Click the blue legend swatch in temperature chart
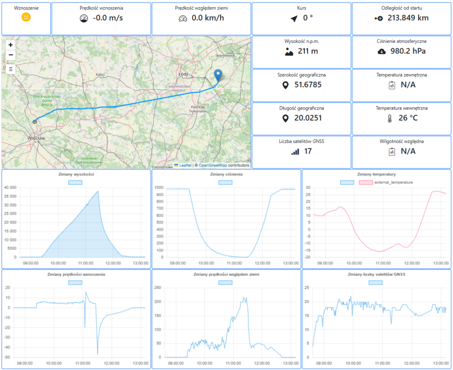The height and width of the screenshot is (370, 453). tap(347, 182)
